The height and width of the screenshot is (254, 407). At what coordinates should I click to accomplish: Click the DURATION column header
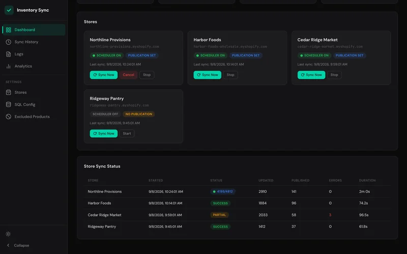tap(367, 180)
